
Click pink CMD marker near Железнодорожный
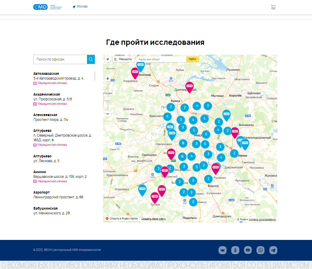tap(235, 132)
